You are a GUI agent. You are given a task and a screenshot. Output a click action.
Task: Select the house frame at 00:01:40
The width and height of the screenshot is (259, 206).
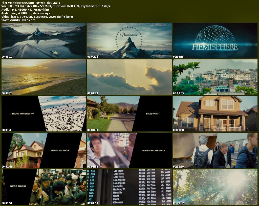coord(215,114)
